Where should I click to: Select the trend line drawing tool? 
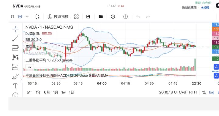point(15,38)
